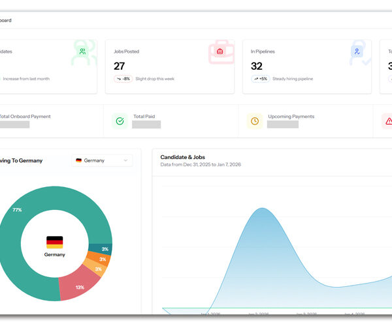
Task: Click 'Increase from last month' text
Action: coord(26,79)
